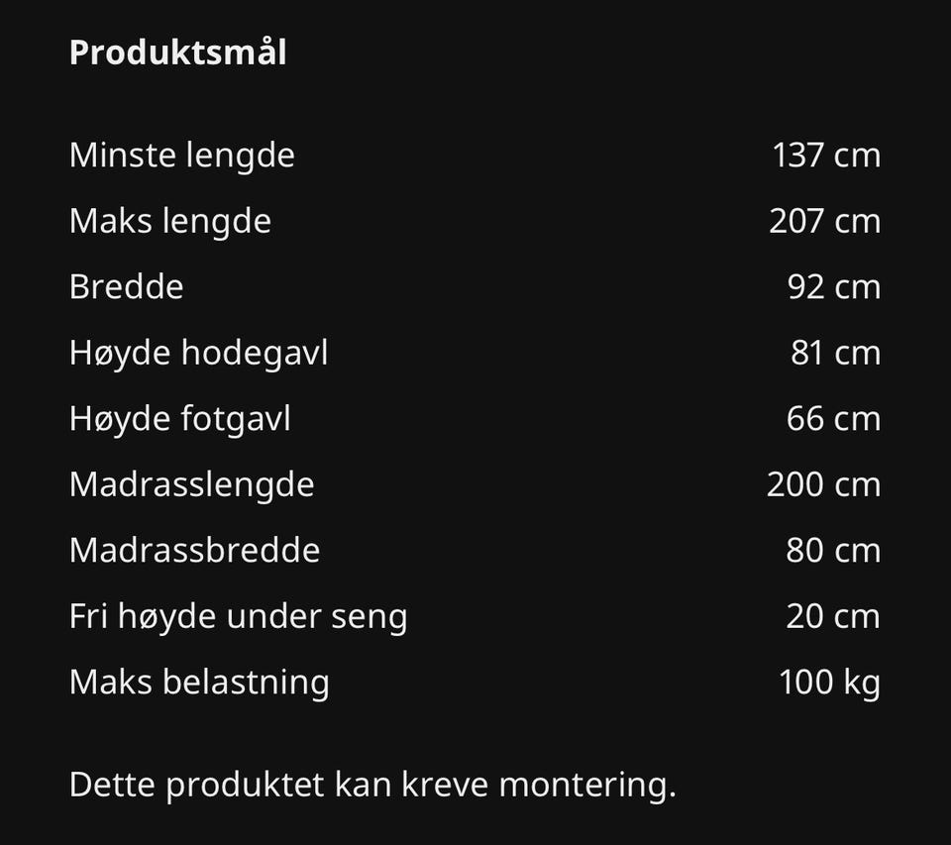Select the Bredde label

click(126, 287)
